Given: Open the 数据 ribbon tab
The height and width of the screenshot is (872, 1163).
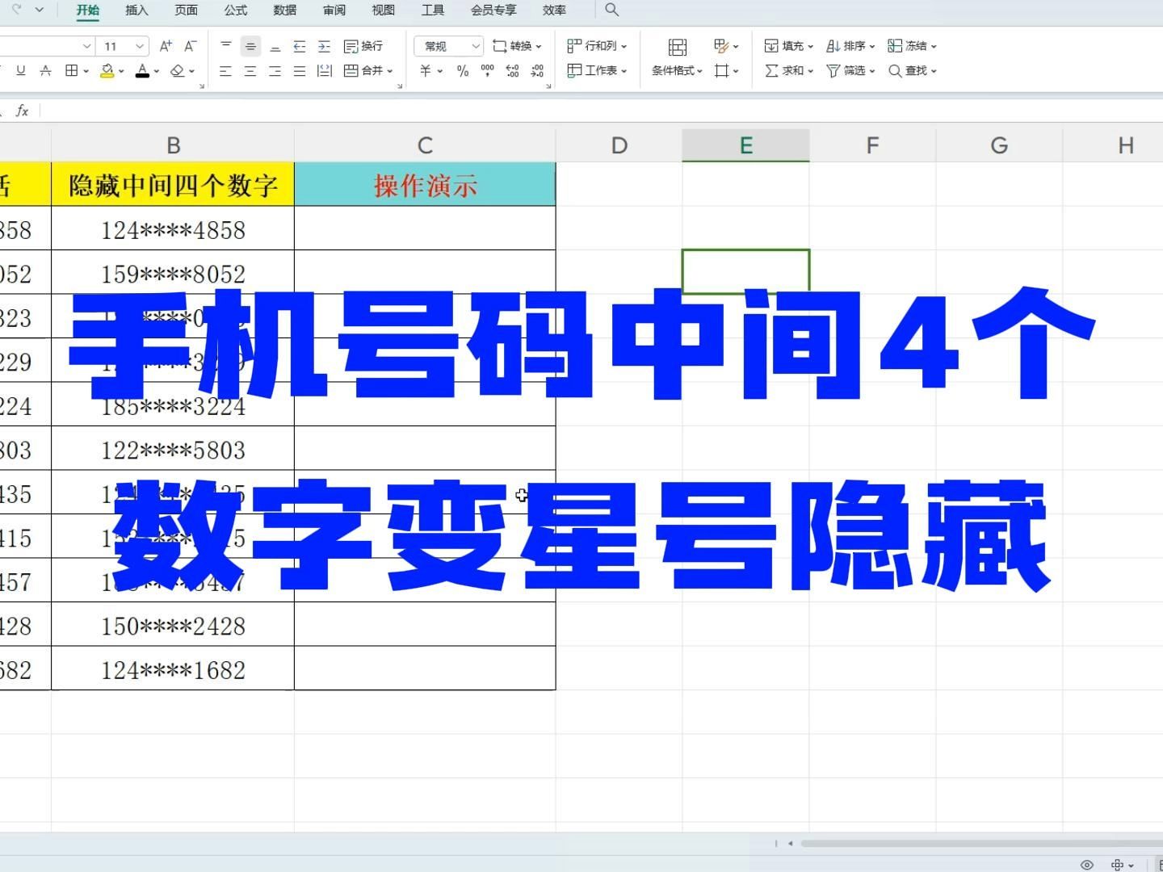Looking at the screenshot, I should [284, 10].
